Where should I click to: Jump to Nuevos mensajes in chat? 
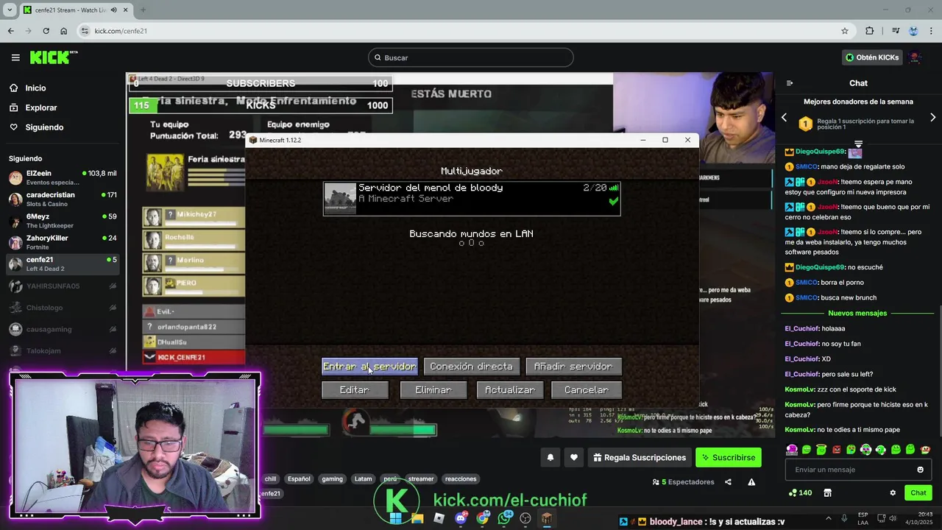pos(857,313)
